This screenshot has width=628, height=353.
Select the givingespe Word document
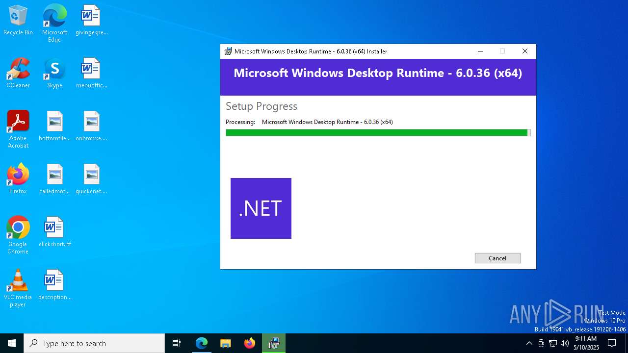click(91, 21)
